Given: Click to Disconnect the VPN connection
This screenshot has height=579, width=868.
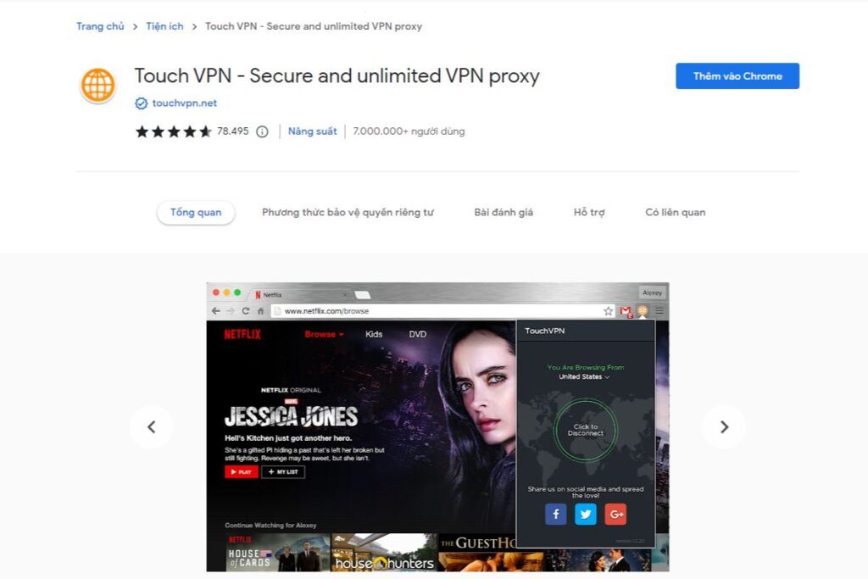Looking at the screenshot, I should pyautogui.click(x=585, y=430).
